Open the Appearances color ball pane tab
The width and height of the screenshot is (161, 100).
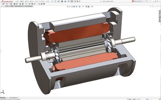160,19
